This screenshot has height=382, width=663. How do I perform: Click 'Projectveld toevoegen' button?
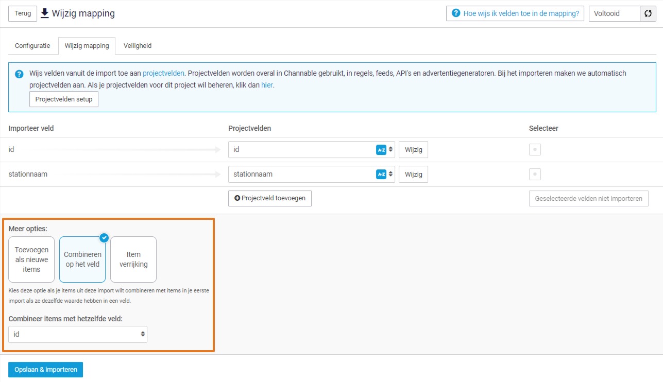pos(270,198)
